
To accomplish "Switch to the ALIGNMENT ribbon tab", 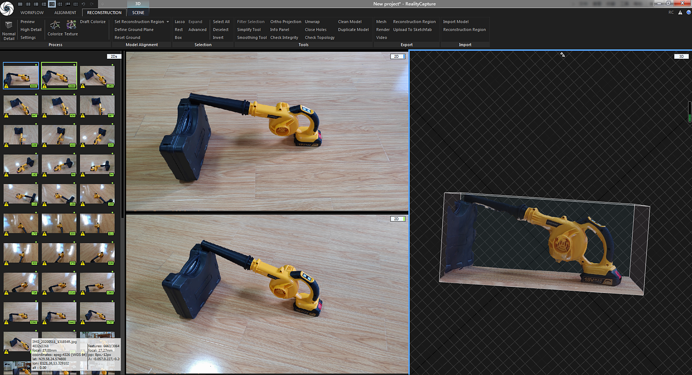I will coord(65,12).
